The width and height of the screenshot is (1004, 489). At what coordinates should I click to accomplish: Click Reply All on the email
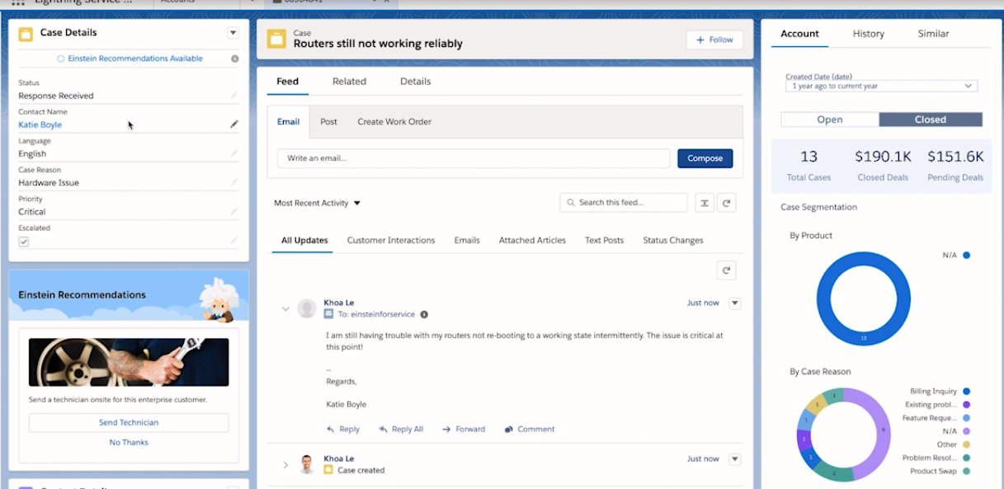click(401, 430)
